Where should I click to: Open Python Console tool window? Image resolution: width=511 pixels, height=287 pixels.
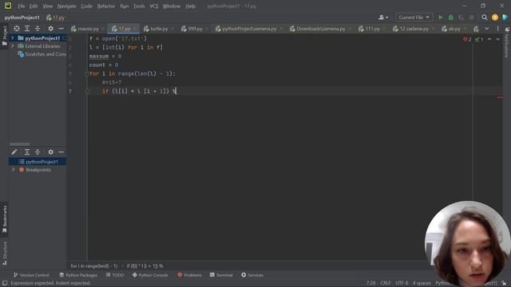(150, 275)
